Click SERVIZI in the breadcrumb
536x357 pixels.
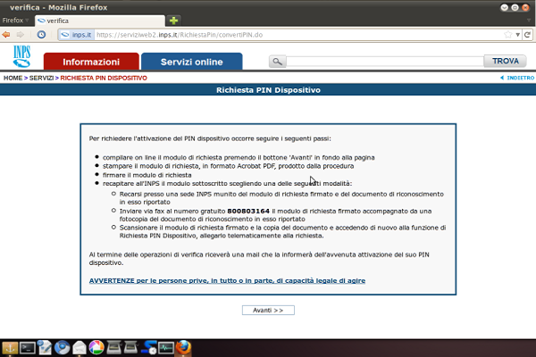(41, 79)
